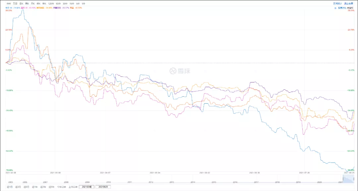Switch to 月K monthly chart
The width and height of the screenshot is (358, 191).
click(33, 3)
